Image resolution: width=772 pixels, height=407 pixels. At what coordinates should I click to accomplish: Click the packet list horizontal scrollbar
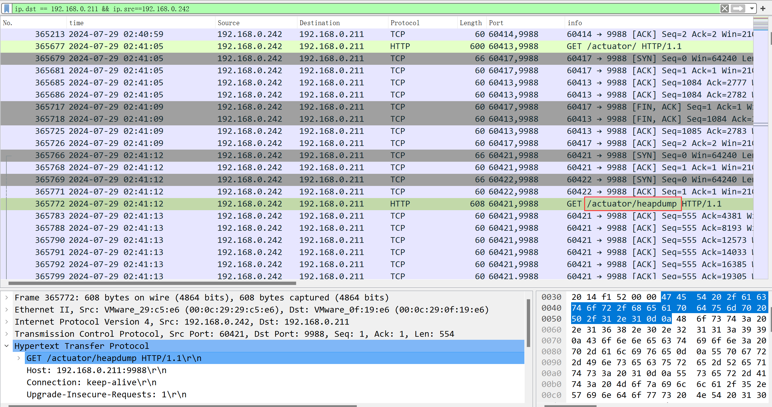[152, 283]
